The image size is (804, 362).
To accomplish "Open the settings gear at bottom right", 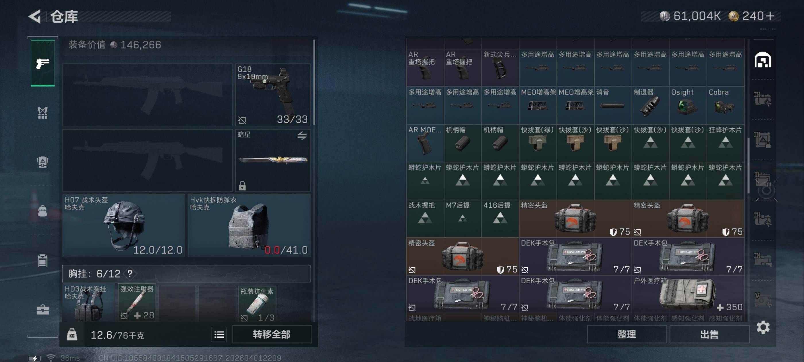I will [763, 327].
